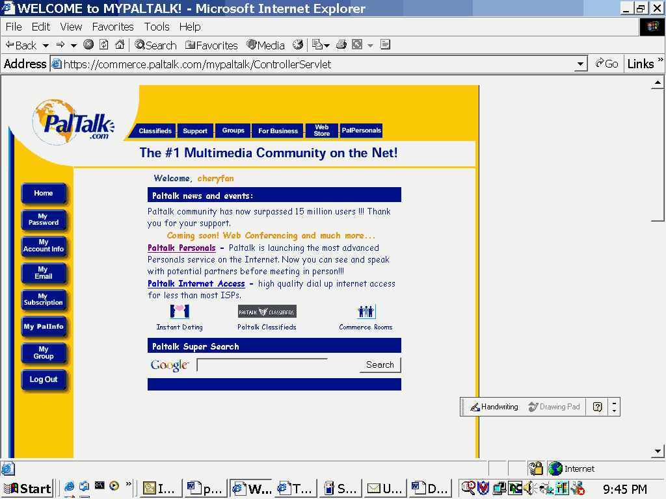Open the Paltalk Internet Access link

[x=196, y=283]
